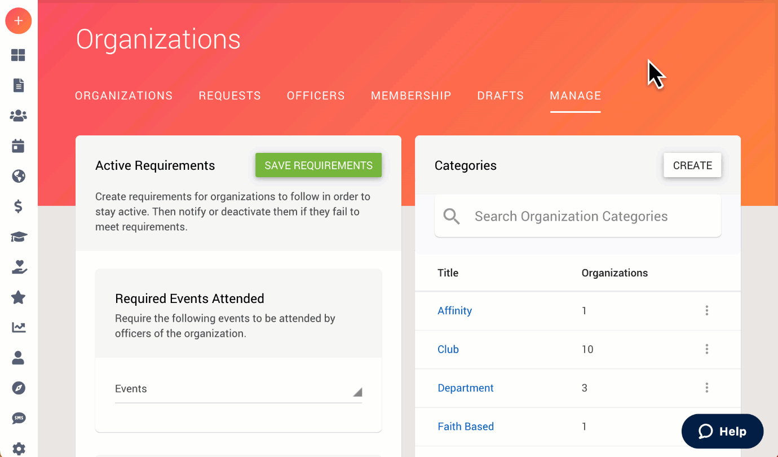Screen dimensions: 778x457
Task: Open the settings gear icon in sidebar
Action: click(19, 449)
